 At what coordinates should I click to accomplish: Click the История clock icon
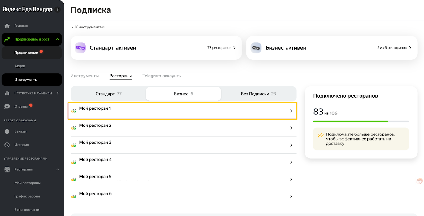[x=7, y=145]
